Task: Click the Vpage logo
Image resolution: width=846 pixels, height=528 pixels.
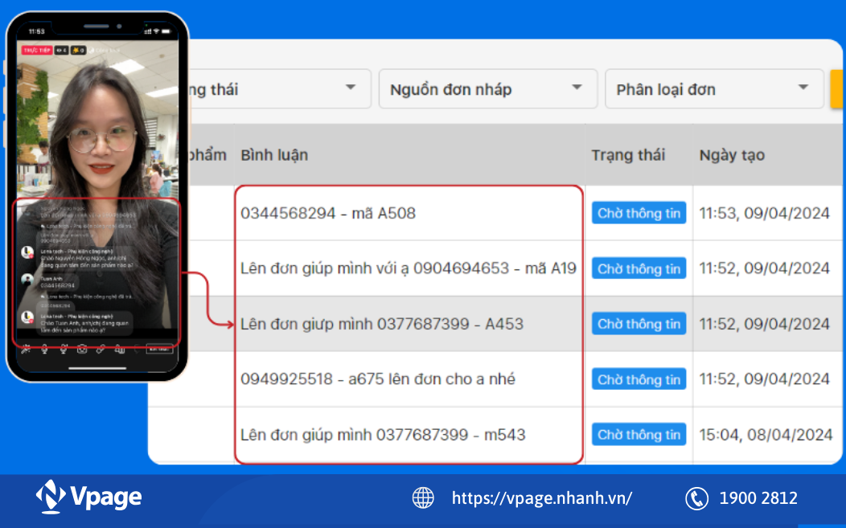Action: 89,496
